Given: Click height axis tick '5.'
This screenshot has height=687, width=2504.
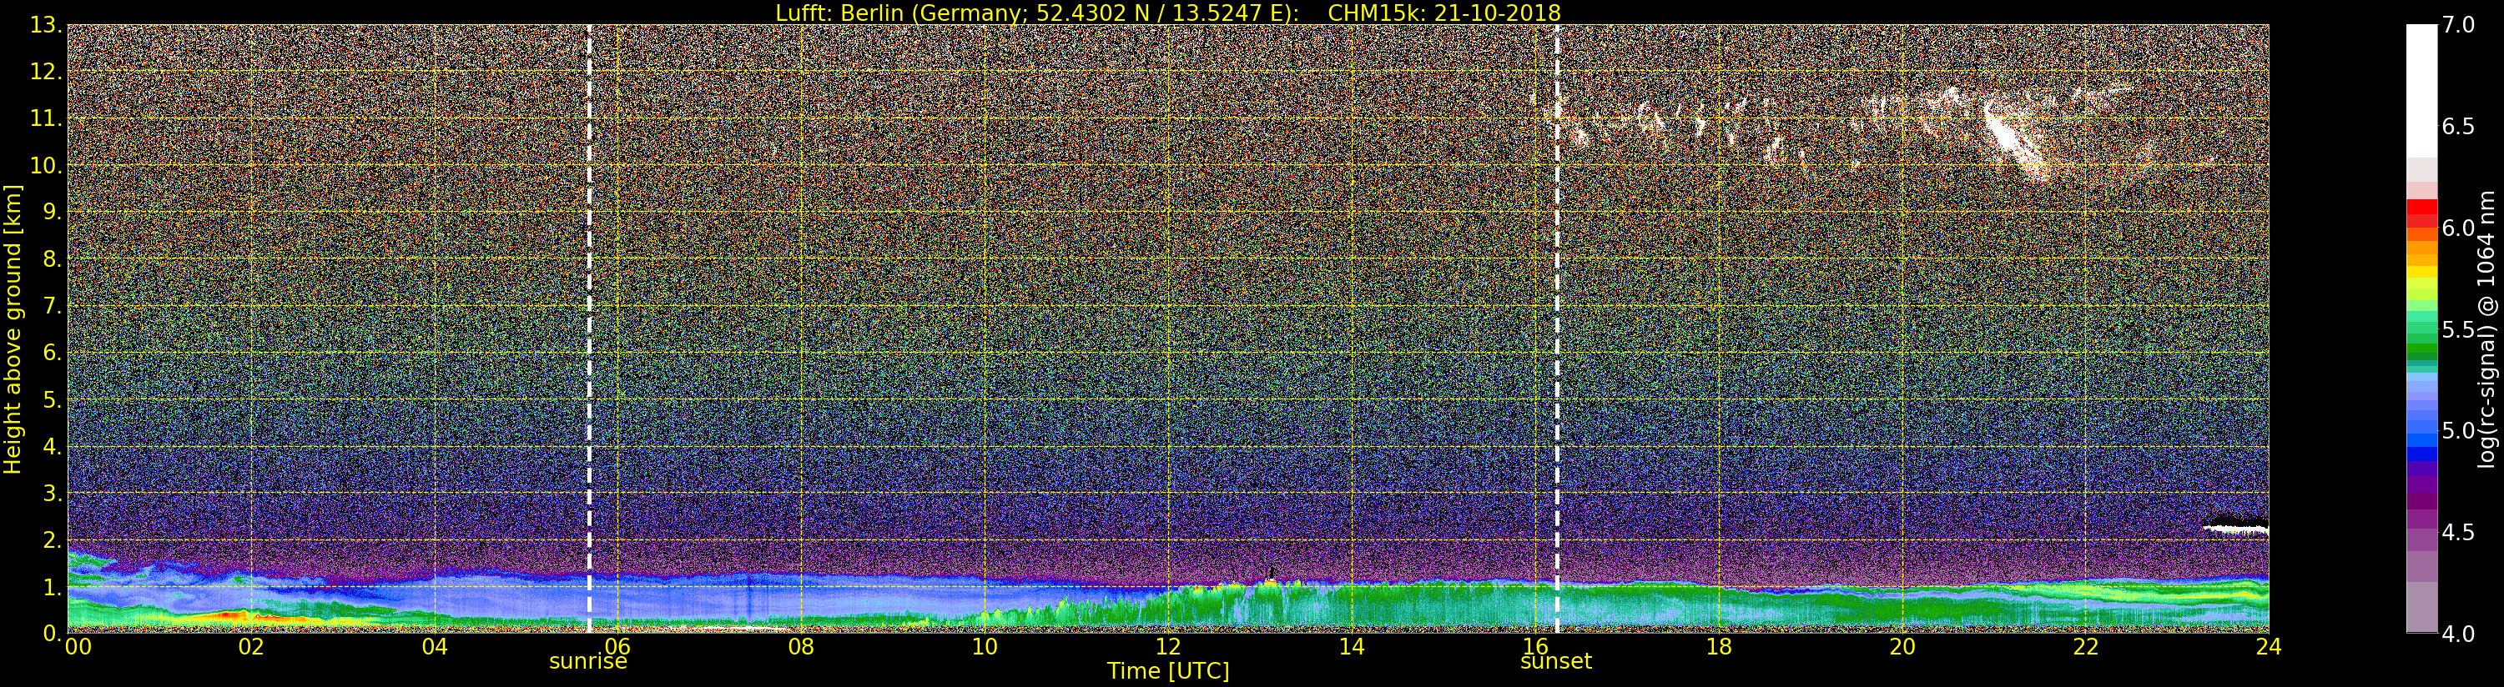Looking at the screenshot, I should pyautogui.click(x=53, y=400).
